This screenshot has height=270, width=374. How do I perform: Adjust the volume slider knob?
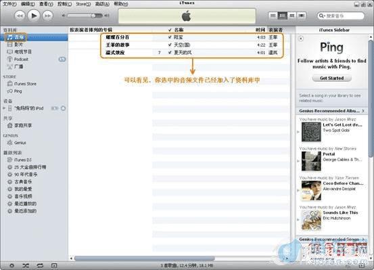click(x=93, y=16)
